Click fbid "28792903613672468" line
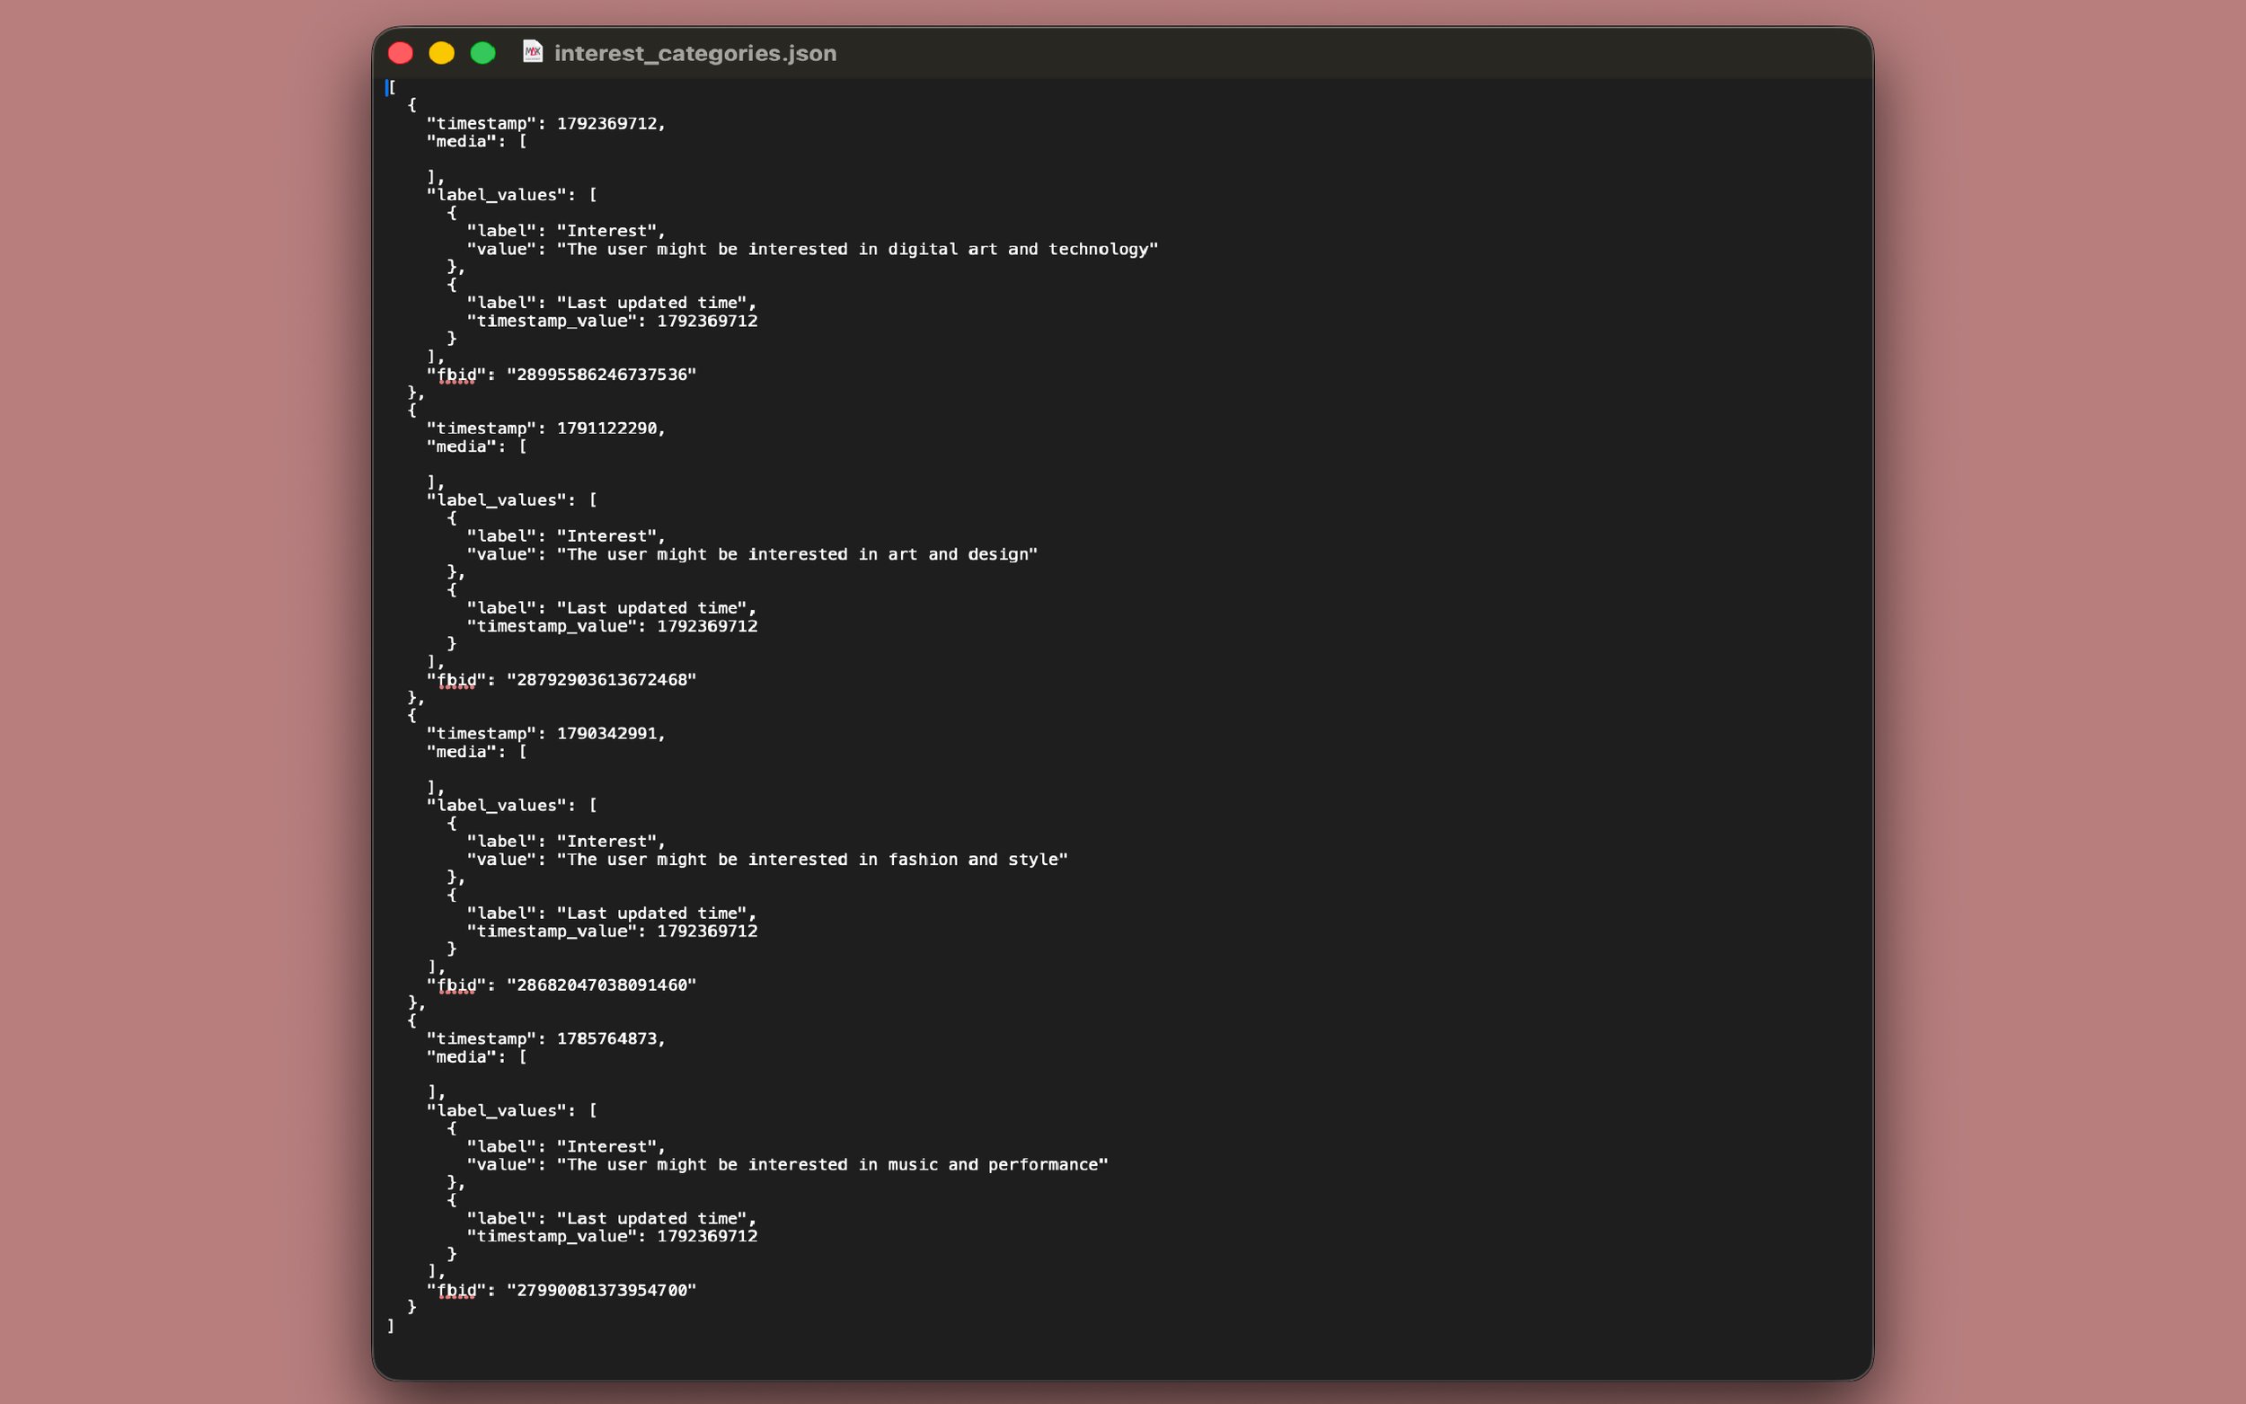Viewport: 2246px width, 1404px height. (x=561, y=680)
